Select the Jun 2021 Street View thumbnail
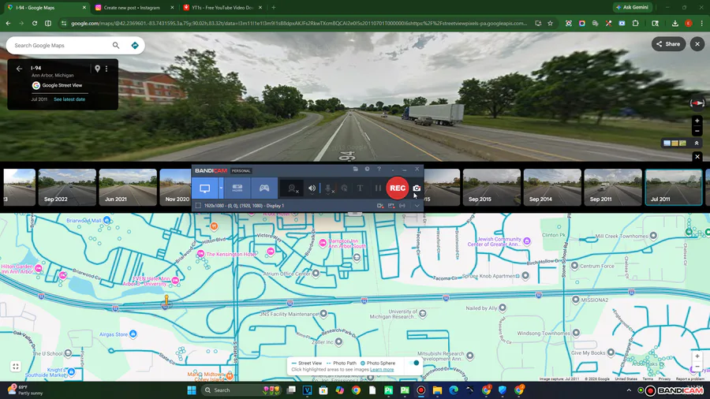The width and height of the screenshot is (710, 399). tap(128, 188)
